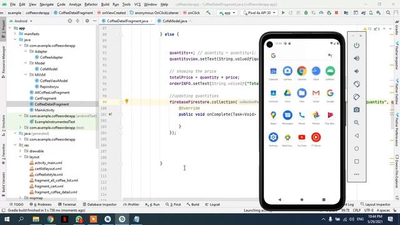The image size is (400, 225).
Task: Click emulator Back triangle control
Action: [x=357, y=136]
